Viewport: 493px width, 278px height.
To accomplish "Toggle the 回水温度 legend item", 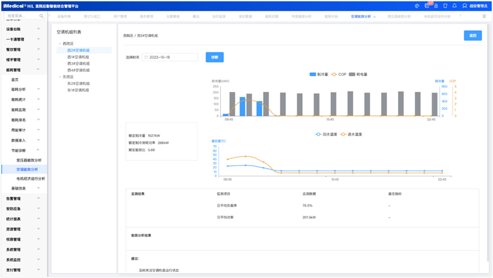I will coord(326,134).
